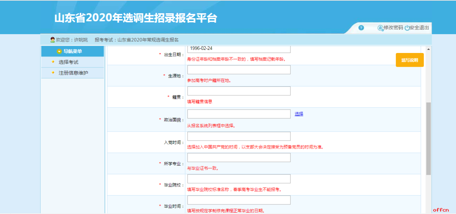Click the yellow bullet beside 注册信息维护
The width and height of the screenshot is (456, 214).
coord(53,73)
